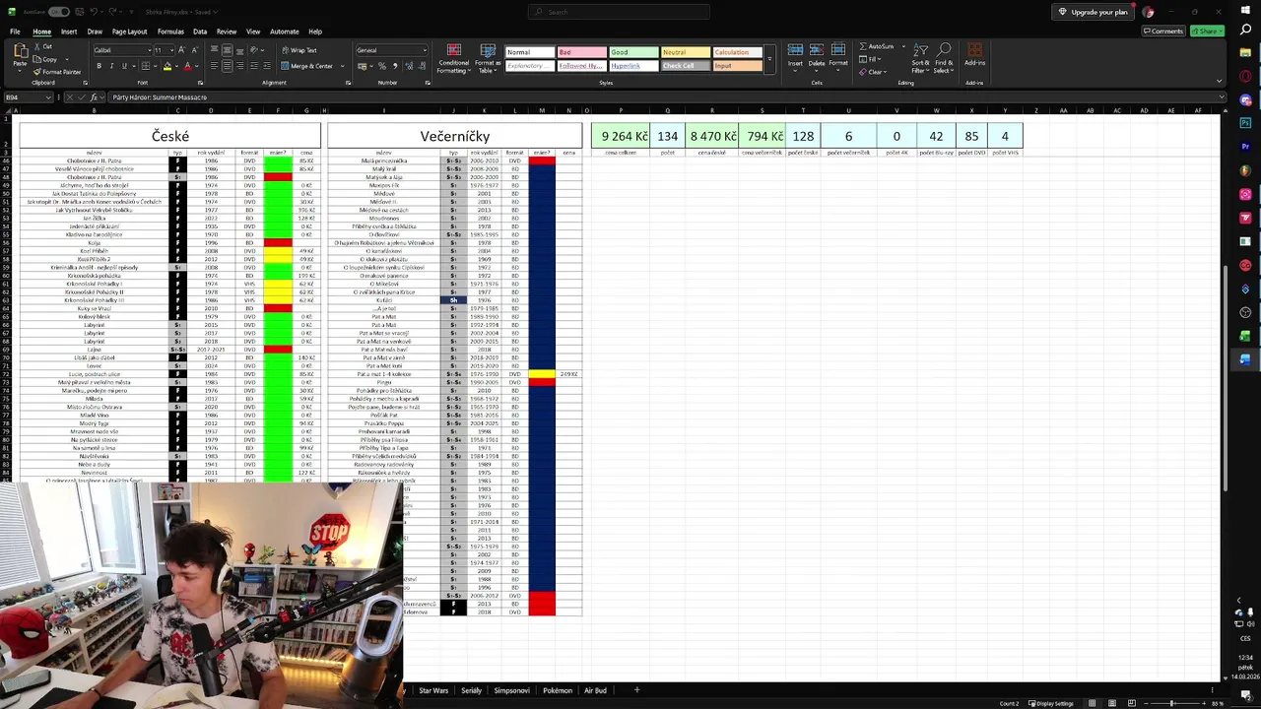The height and width of the screenshot is (709, 1261).
Task: Click the Name Box showing B94
Action: point(28,97)
